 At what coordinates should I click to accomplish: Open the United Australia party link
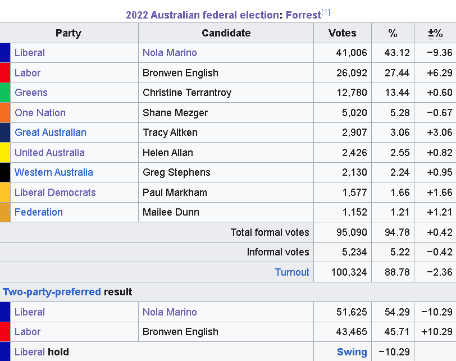(x=49, y=152)
